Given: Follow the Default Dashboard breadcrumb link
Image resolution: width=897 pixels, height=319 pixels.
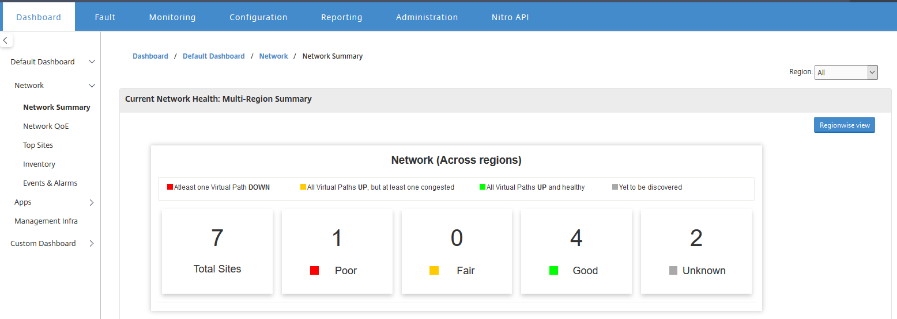Looking at the screenshot, I should pyautogui.click(x=214, y=56).
